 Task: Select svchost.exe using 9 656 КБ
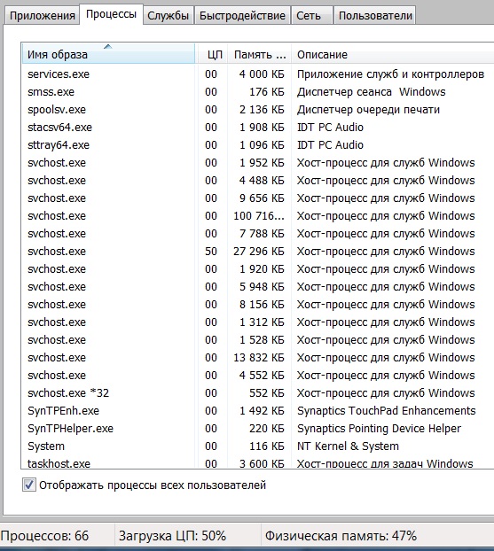[x=257, y=198]
